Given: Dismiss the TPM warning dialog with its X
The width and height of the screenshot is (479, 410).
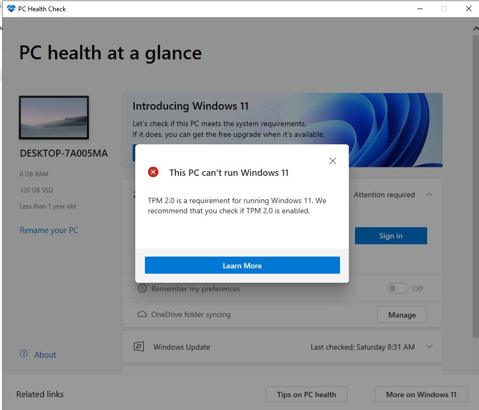Looking at the screenshot, I should coord(333,160).
